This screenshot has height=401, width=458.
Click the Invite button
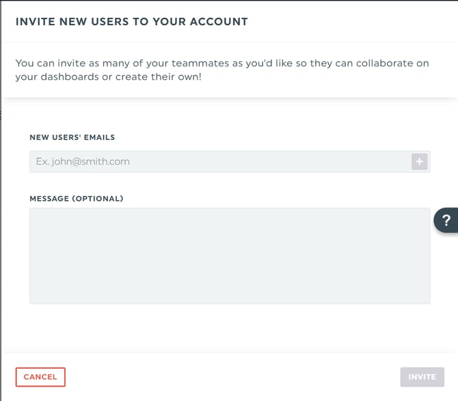pyautogui.click(x=422, y=377)
